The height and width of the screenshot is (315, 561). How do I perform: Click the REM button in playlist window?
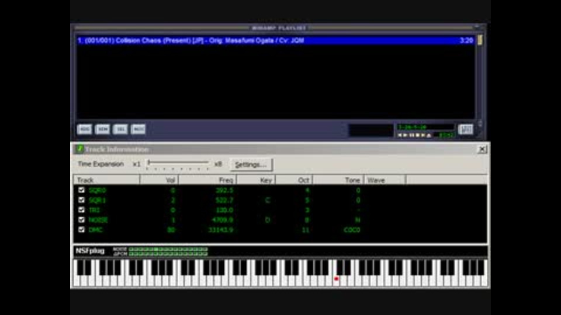103,129
